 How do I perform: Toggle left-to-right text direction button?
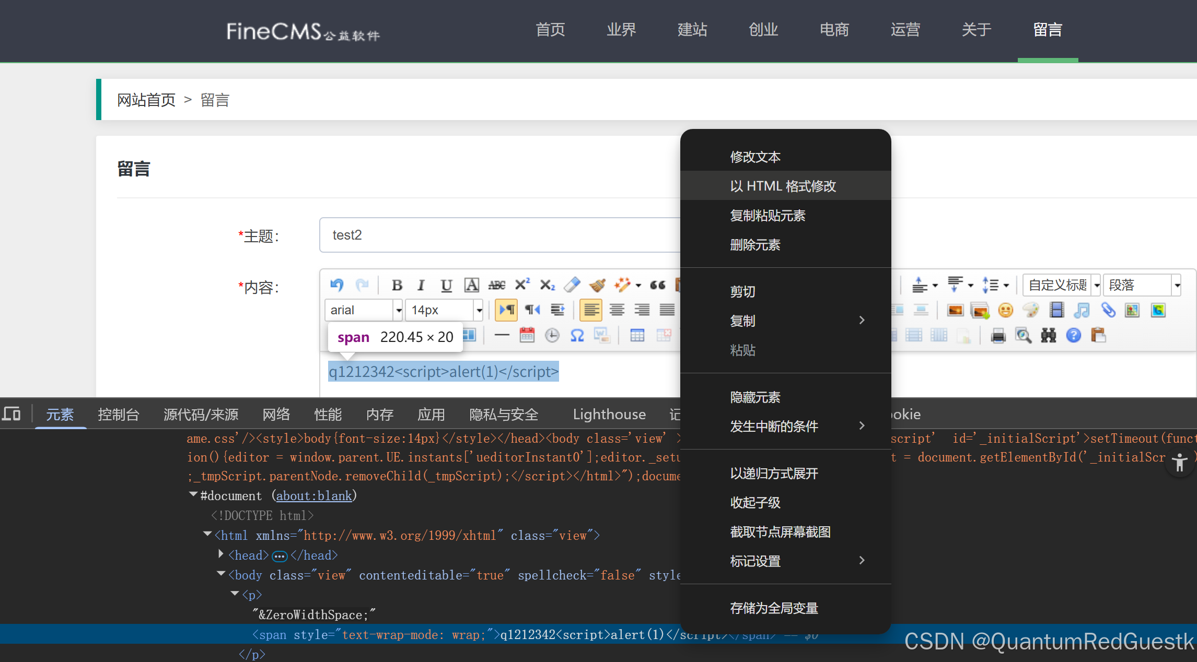pyautogui.click(x=506, y=310)
